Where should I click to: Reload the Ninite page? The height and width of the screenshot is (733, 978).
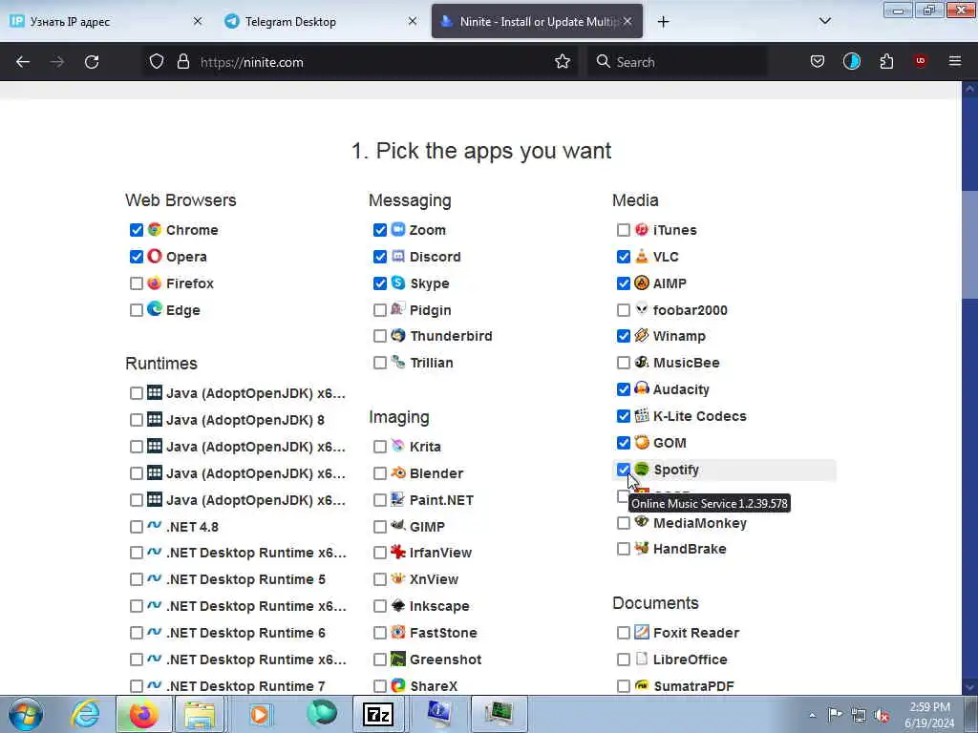pyautogui.click(x=92, y=62)
